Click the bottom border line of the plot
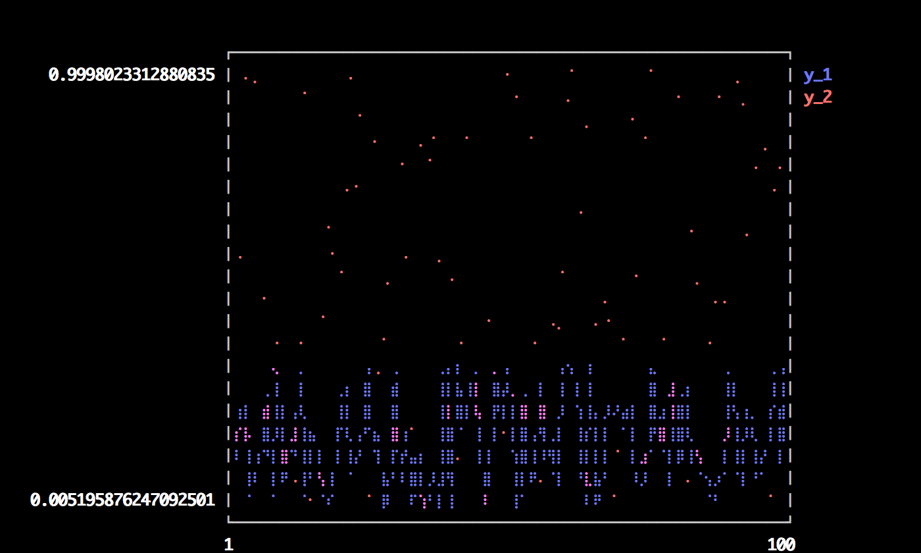The width and height of the screenshot is (921, 553). [x=509, y=522]
